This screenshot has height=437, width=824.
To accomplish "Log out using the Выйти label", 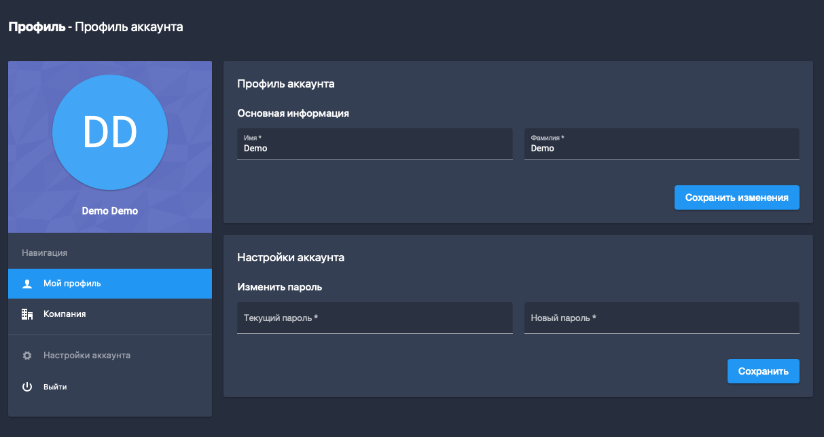I will [55, 387].
